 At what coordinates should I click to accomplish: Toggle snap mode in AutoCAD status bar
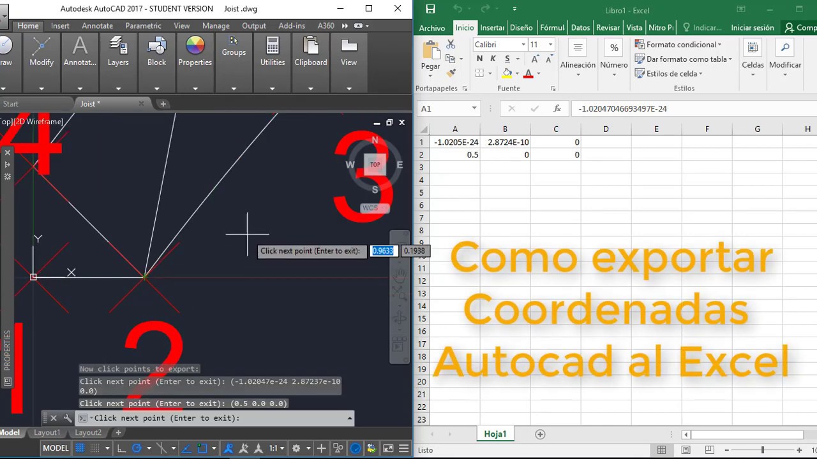click(94, 448)
